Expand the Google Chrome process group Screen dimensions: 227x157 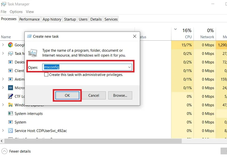pos(3,45)
